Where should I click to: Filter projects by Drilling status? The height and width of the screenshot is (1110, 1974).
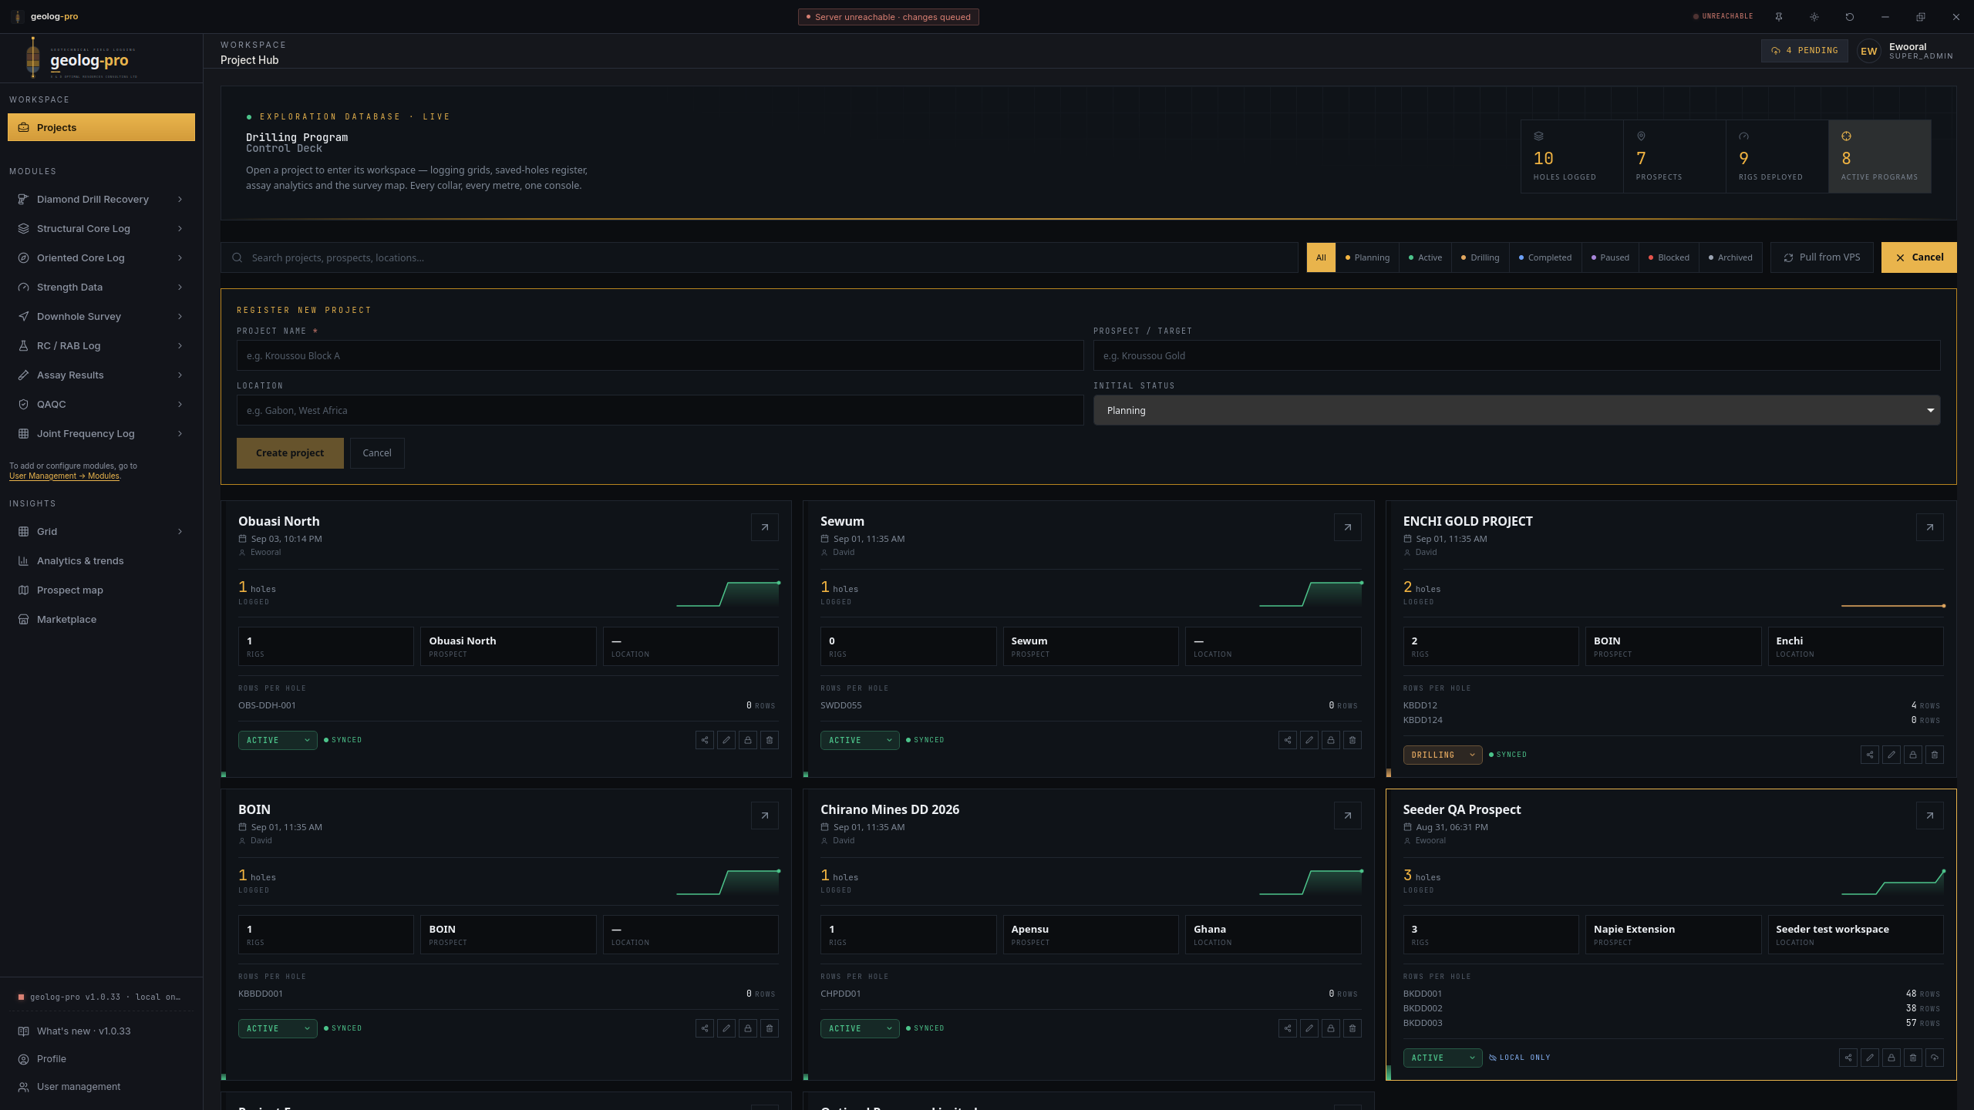coord(1480,257)
